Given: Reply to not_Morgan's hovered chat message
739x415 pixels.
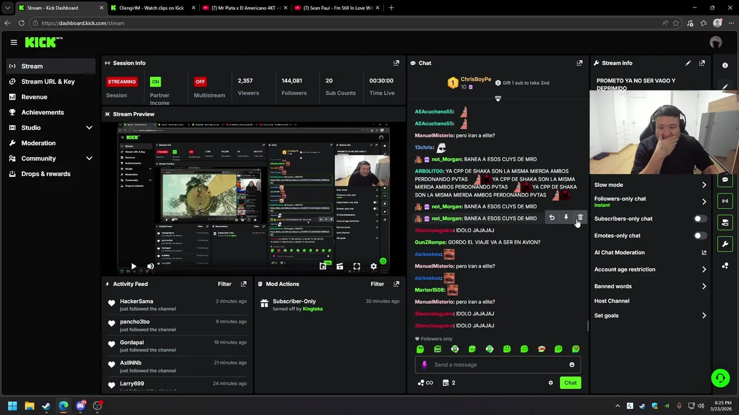Looking at the screenshot, I should (551, 218).
